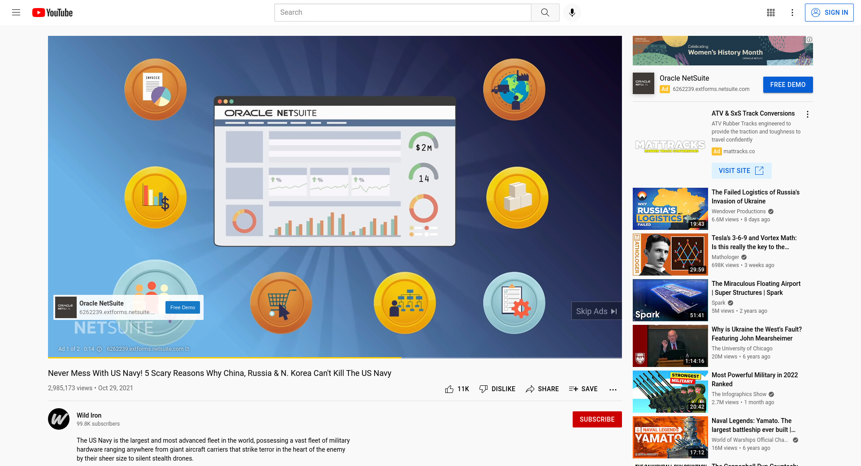Screen dimensions: 861x466
Task: Open ad link 6262239.extforms.netsuite.com in player
Action: click(x=148, y=349)
